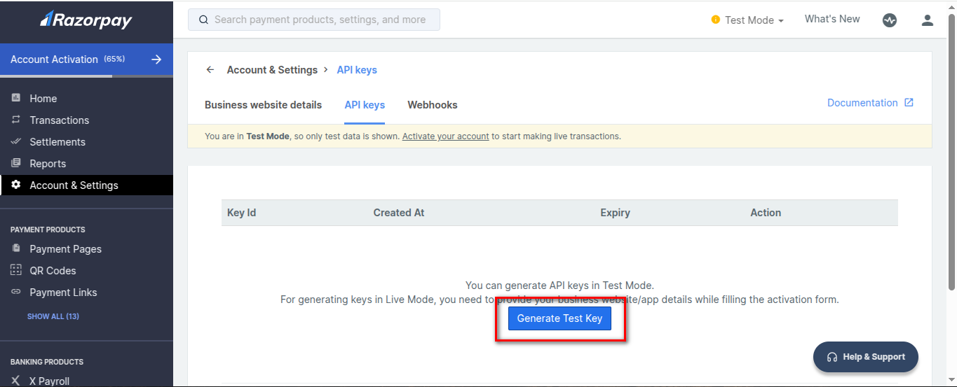
Task: Click the Razorpay logo
Action: [86, 20]
